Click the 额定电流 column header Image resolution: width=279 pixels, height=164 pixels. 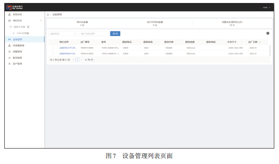tap(148, 42)
